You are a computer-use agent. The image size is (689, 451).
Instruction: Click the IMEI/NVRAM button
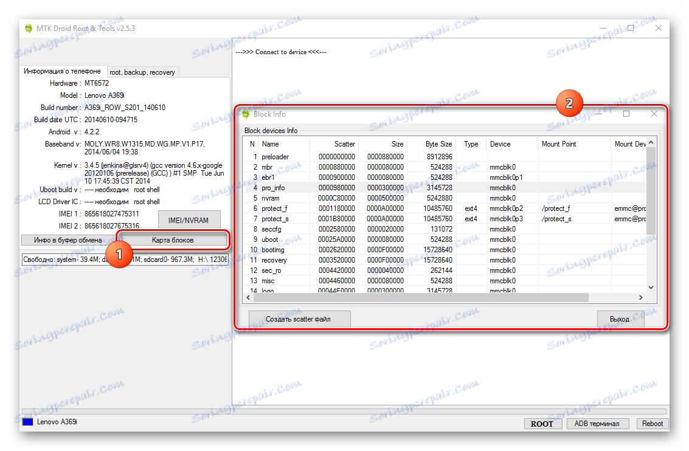(x=189, y=220)
